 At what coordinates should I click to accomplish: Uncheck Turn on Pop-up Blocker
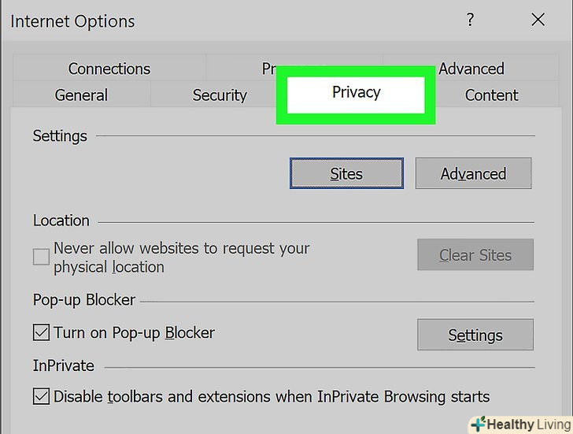pos(41,332)
